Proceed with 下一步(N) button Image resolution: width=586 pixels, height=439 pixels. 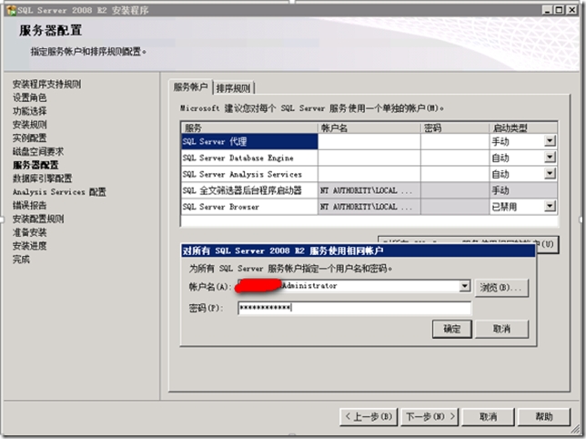(430, 416)
